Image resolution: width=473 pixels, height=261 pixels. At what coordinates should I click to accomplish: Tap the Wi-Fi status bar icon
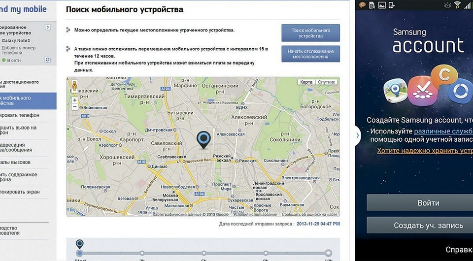pos(458,5)
